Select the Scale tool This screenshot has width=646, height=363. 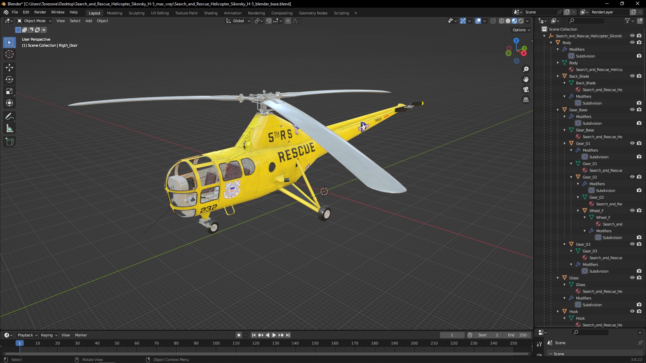9,91
